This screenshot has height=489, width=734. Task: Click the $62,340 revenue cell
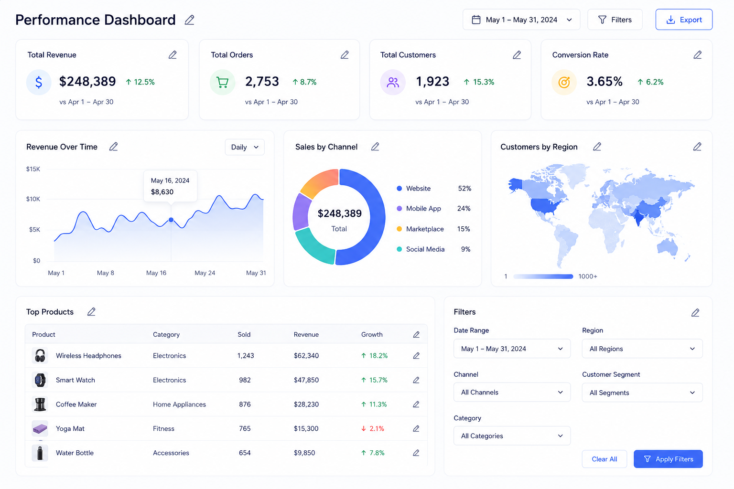[x=306, y=356]
